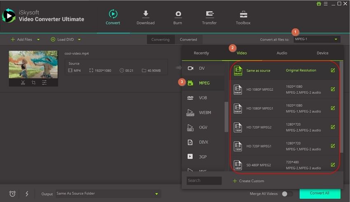350x202 pixels.
Task: Select the Device tab
Action: [x=322, y=53]
